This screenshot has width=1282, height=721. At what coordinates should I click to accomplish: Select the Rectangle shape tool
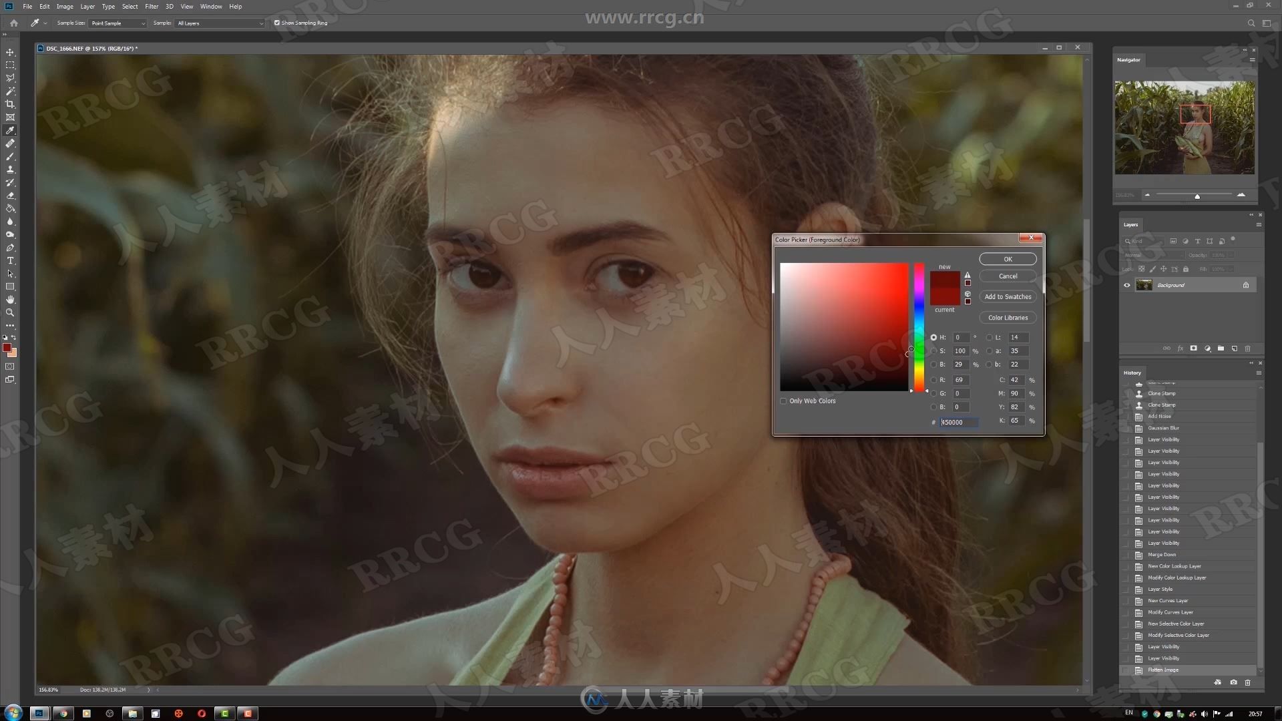click(x=10, y=286)
